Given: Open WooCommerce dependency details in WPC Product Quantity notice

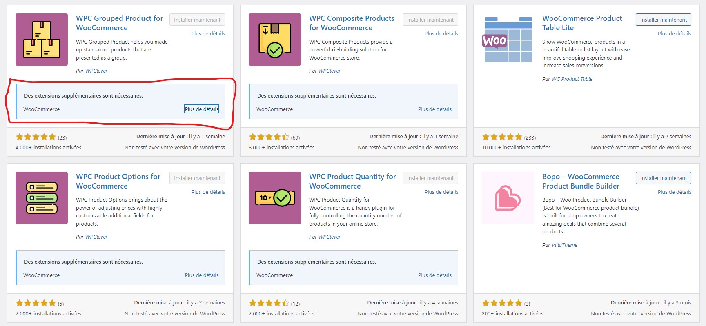Looking at the screenshot, I should click(x=435, y=275).
